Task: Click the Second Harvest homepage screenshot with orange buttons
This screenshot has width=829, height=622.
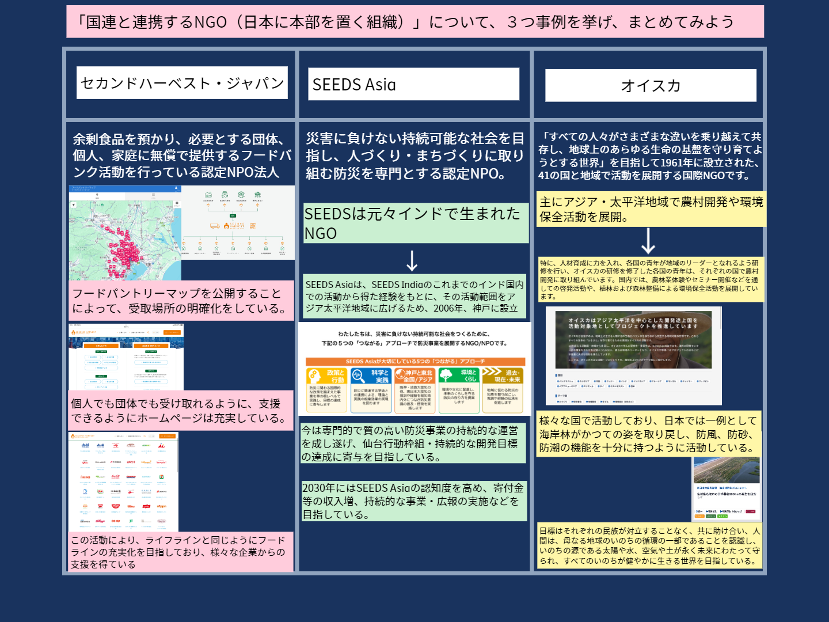Action: tap(126, 357)
